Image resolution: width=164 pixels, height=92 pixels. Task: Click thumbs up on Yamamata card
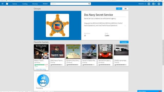pyautogui.click(x=115, y=65)
